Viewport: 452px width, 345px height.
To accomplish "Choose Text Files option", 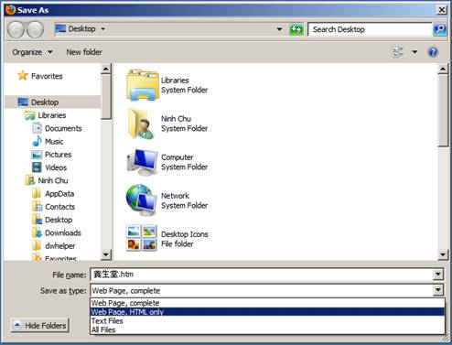I will point(267,321).
